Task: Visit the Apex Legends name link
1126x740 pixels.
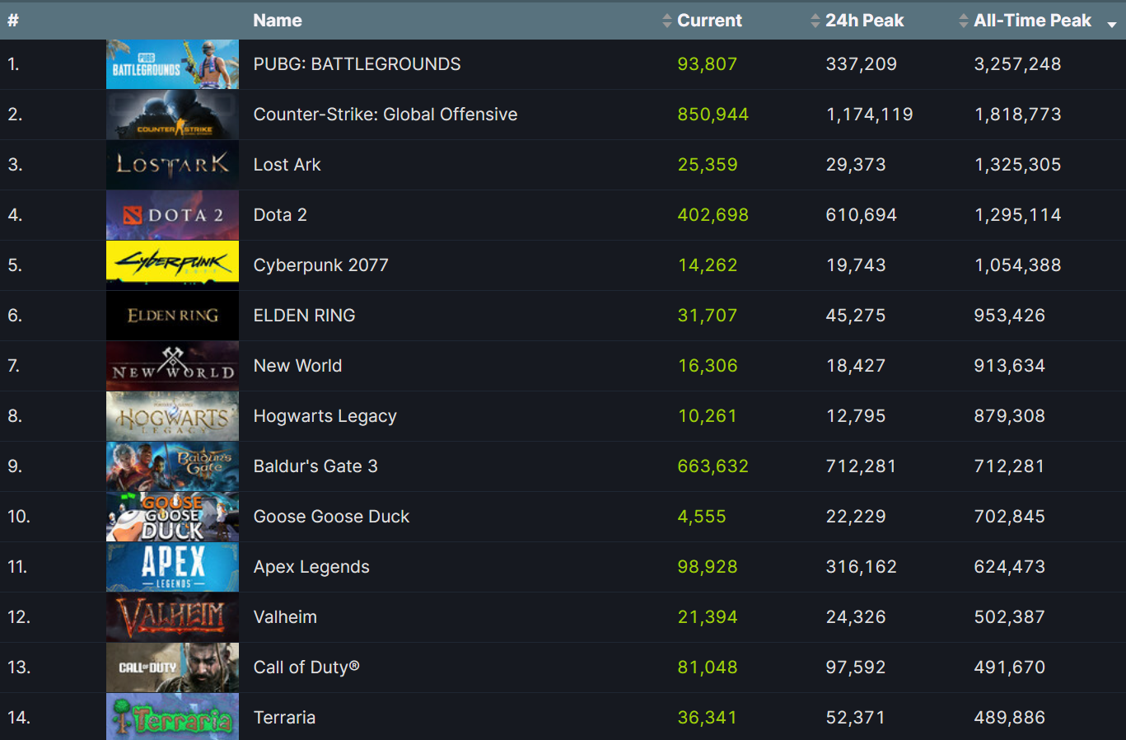Action: [x=311, y=567]
